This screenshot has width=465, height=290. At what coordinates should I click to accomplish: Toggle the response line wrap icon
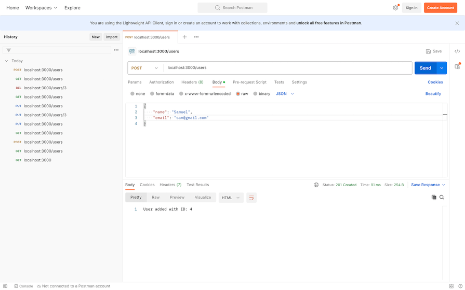click(251, 198)
